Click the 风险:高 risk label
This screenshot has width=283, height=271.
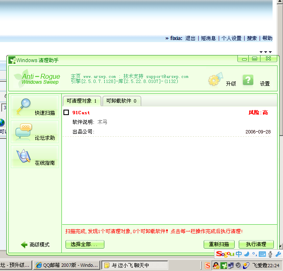tap(258, 113)
